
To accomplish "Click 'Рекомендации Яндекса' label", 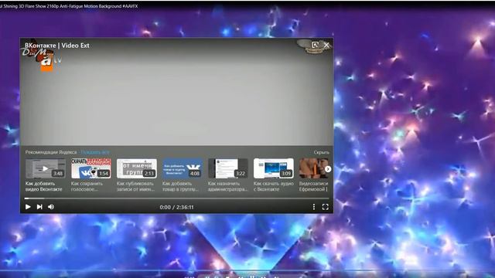I will point(51,152).
